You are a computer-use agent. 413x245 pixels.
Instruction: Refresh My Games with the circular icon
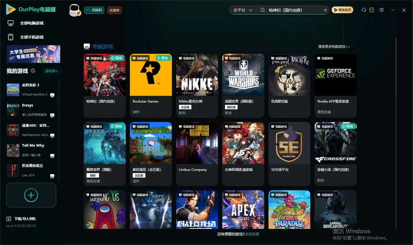[x=33, y=71]
